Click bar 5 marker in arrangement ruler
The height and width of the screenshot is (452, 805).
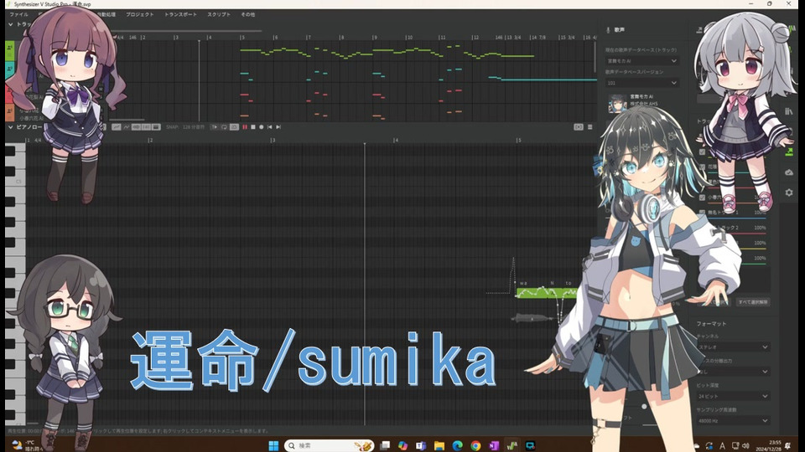coord(242,38)
